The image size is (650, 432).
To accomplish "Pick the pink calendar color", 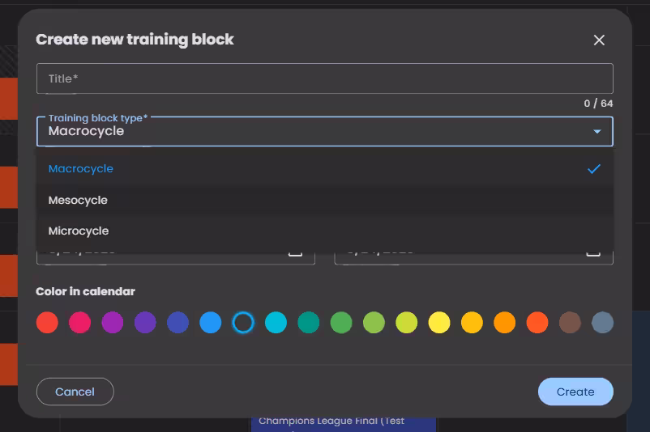I will coord(79,323).
